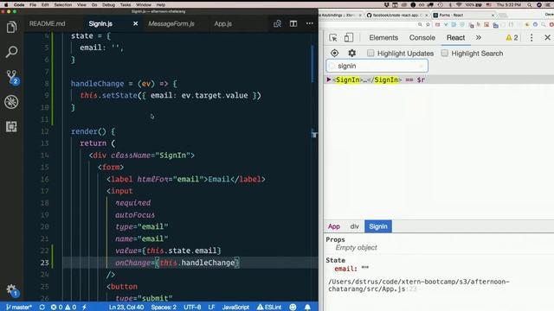The height and width of the screenshot is (311, 554).
Task: Expand the SignIn component tree node
Action: click(329, 79)
